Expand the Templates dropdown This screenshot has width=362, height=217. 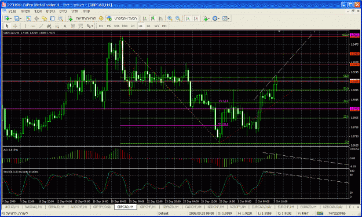pyautogui.click(x=229, y=18)
